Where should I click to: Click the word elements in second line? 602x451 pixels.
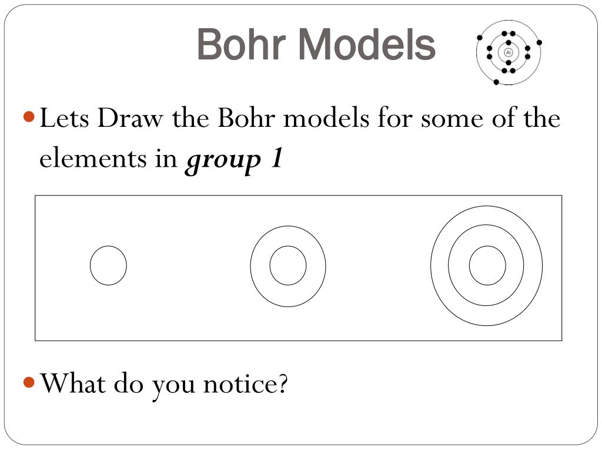pyautogui.click(x=93, y=158)
